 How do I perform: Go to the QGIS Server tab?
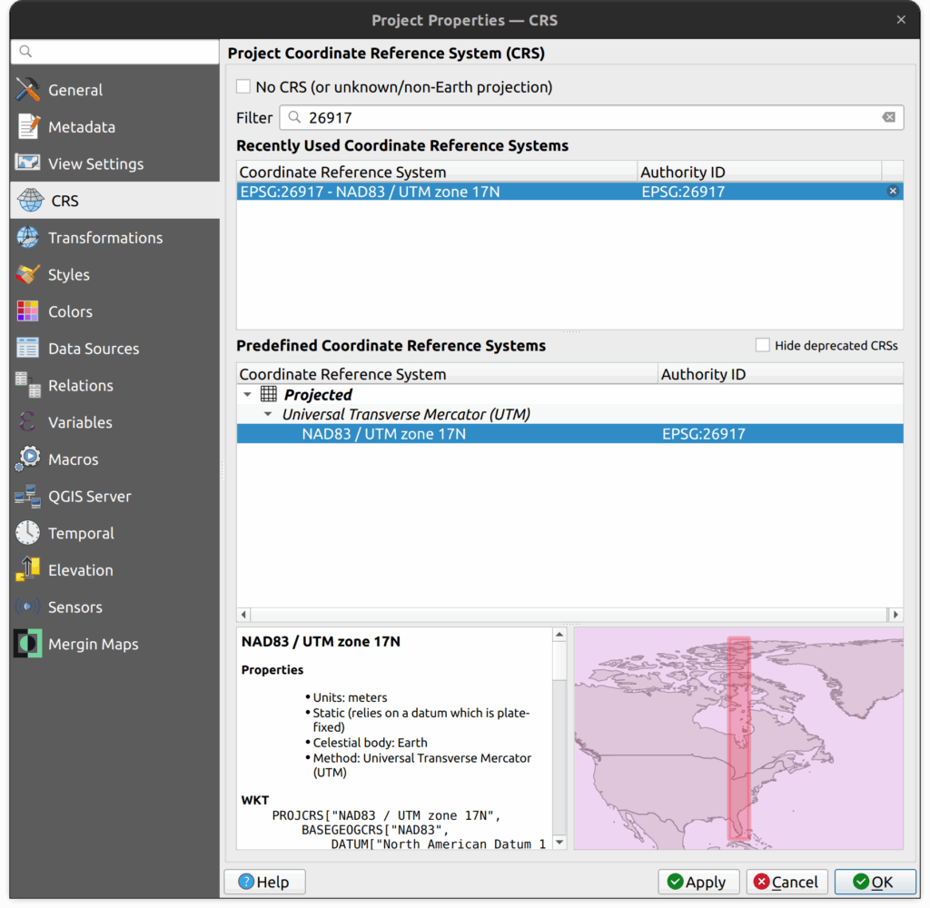(x=89, y=497)
